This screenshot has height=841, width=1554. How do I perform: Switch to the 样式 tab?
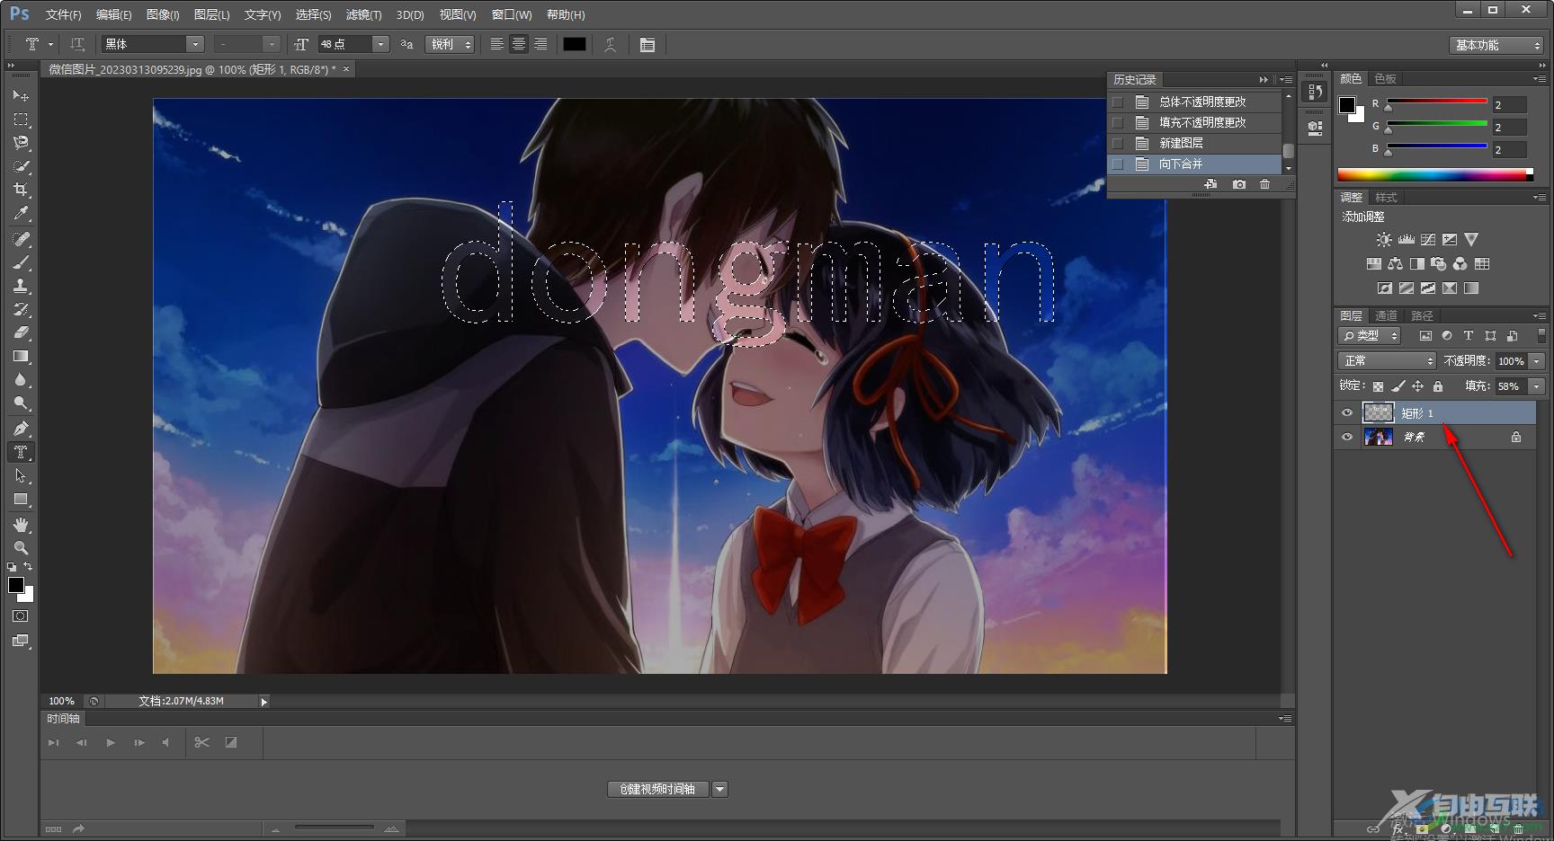click(x=1386, y=197)
